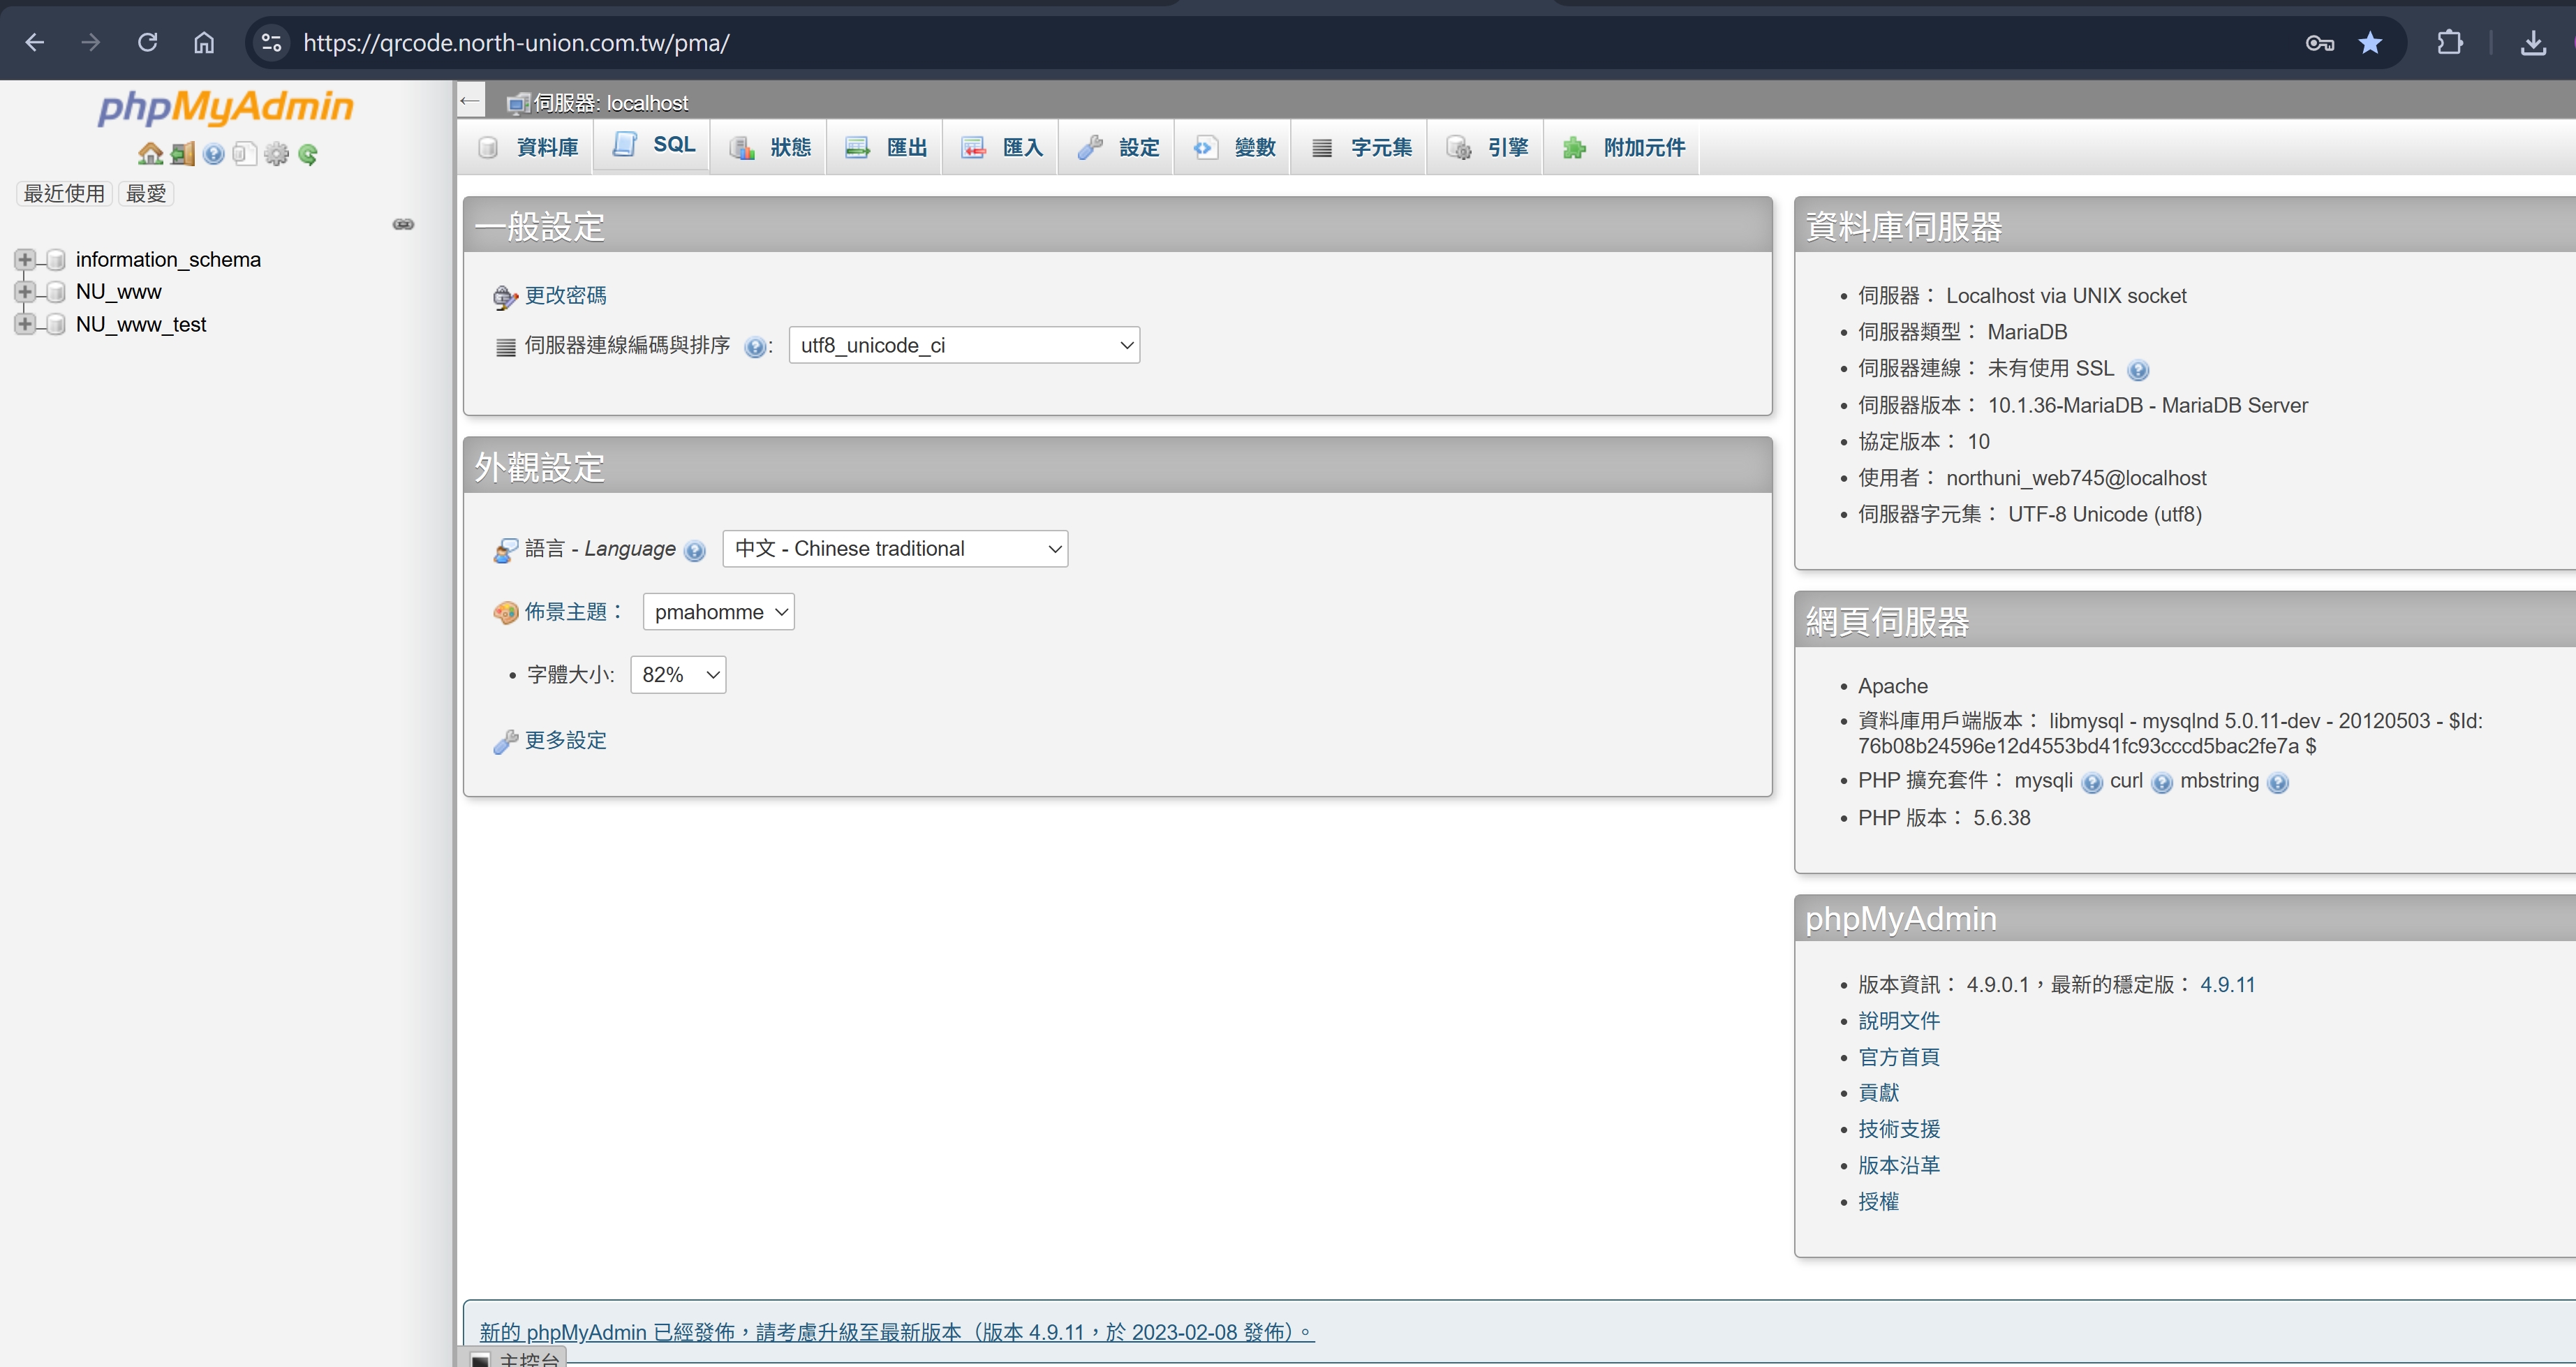
Task: Click the information_schema database cylinder icon
Action: point(57,260)
